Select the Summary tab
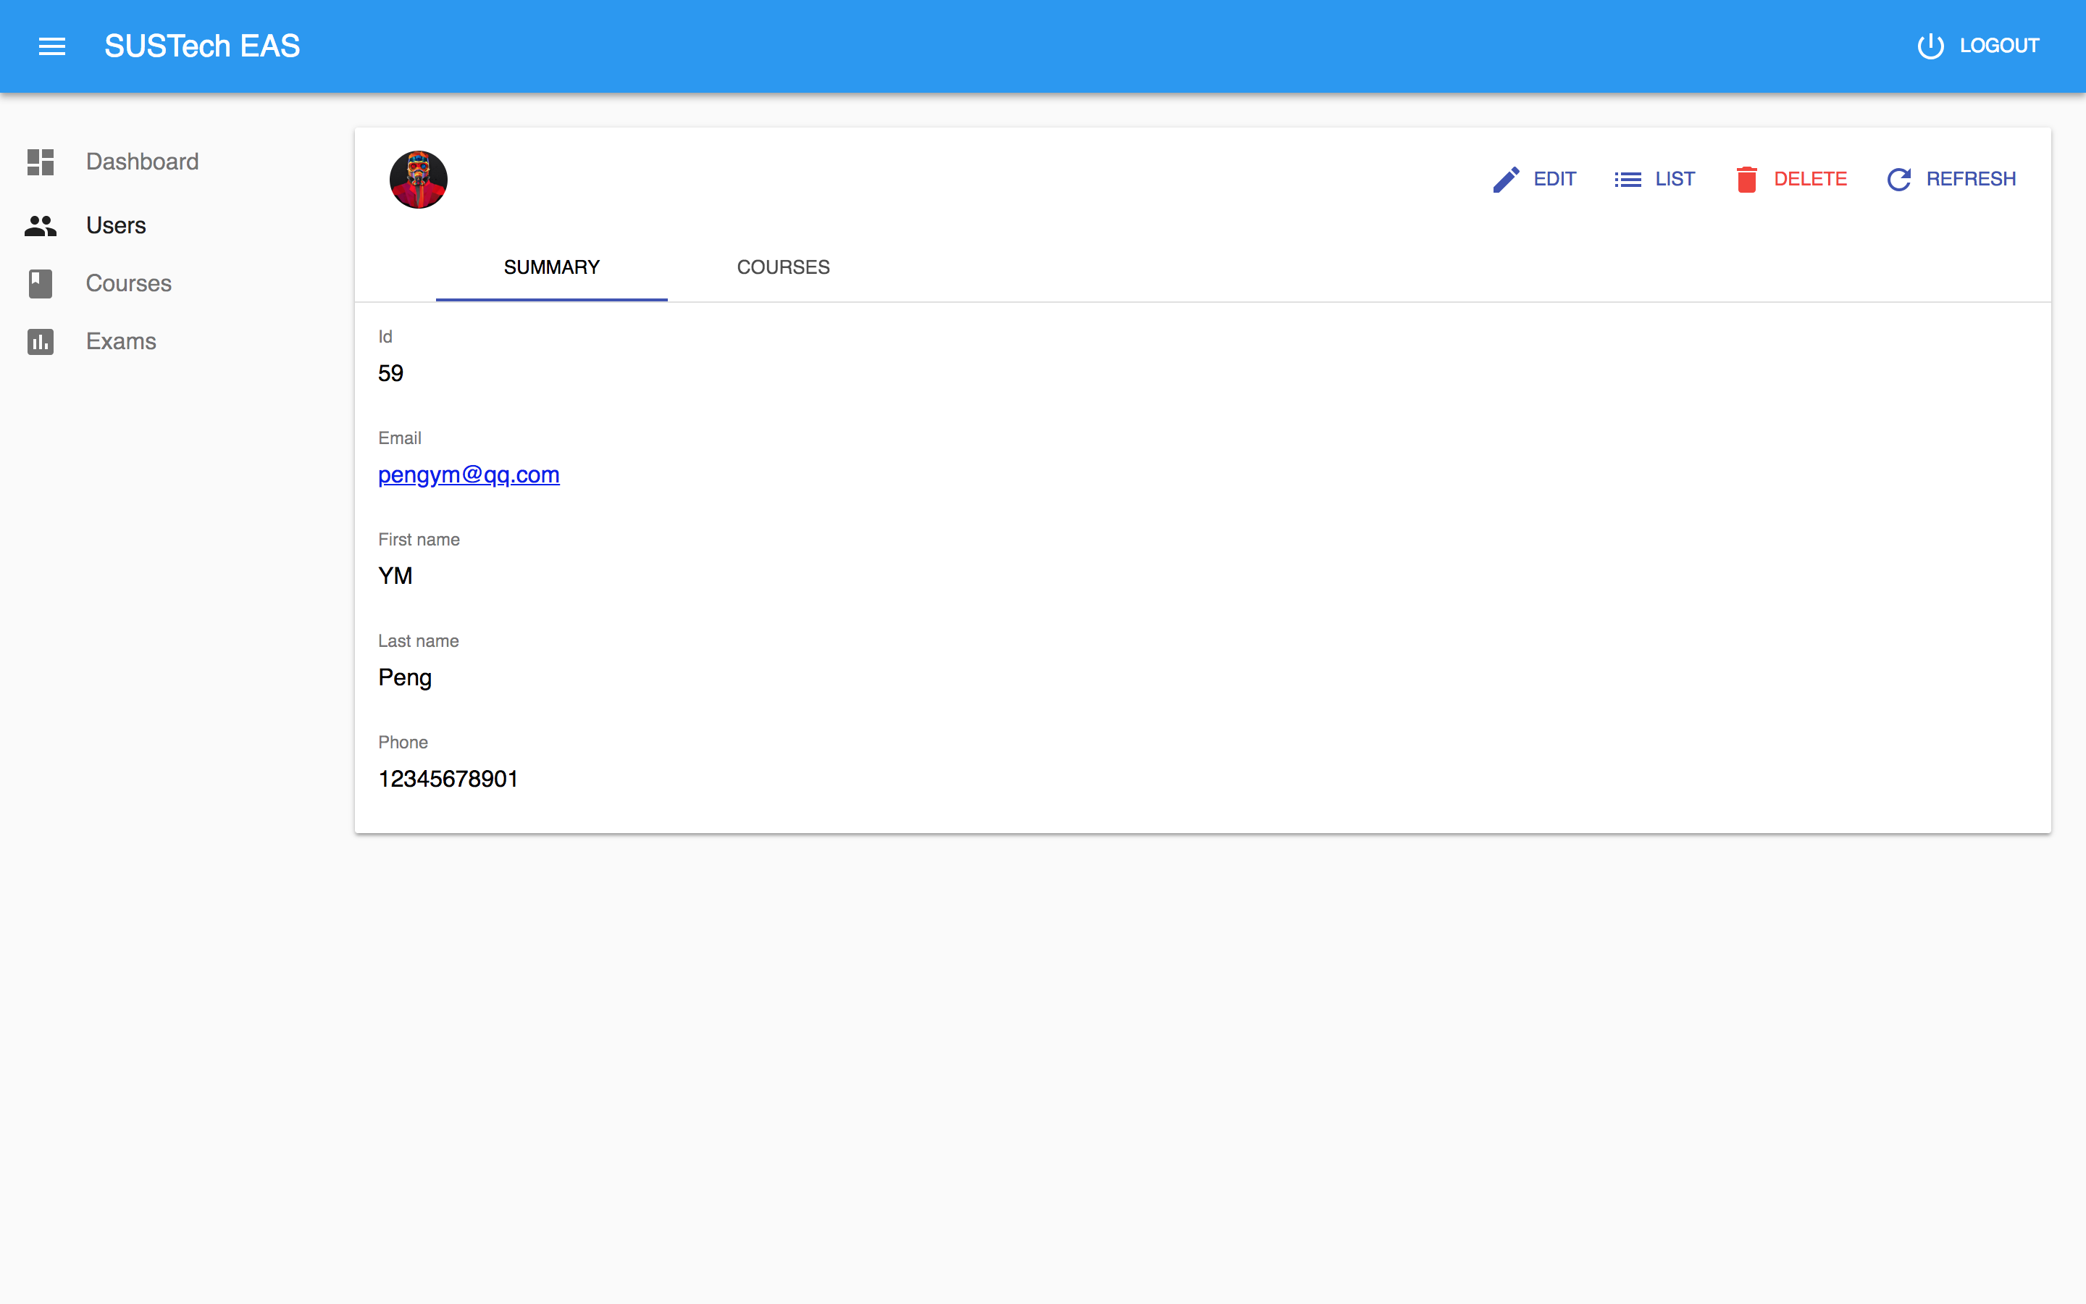The height and width of the screenshot is (1304, 2086). 550,267
